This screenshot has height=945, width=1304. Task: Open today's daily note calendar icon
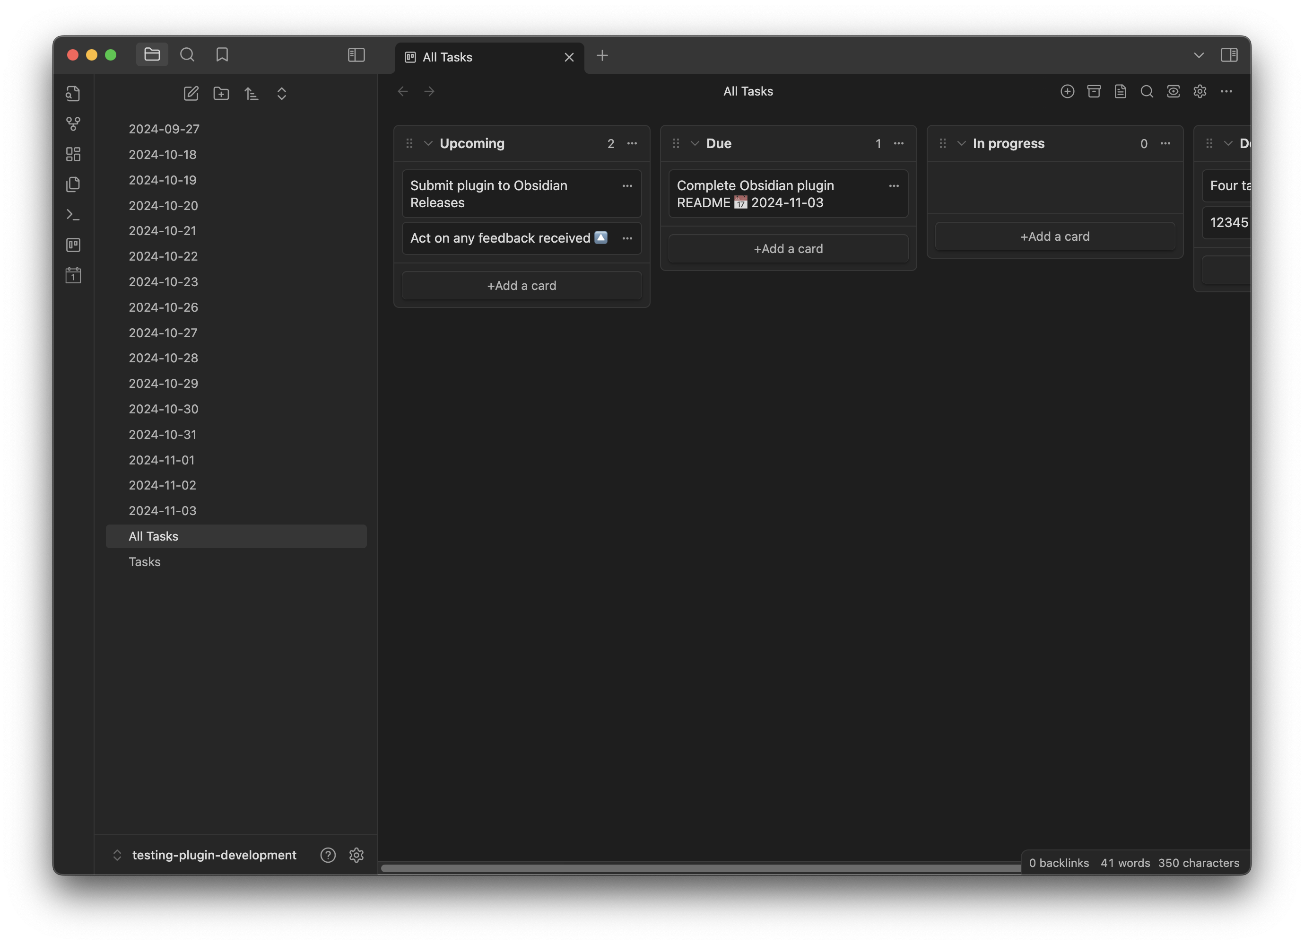coord(73,275)
